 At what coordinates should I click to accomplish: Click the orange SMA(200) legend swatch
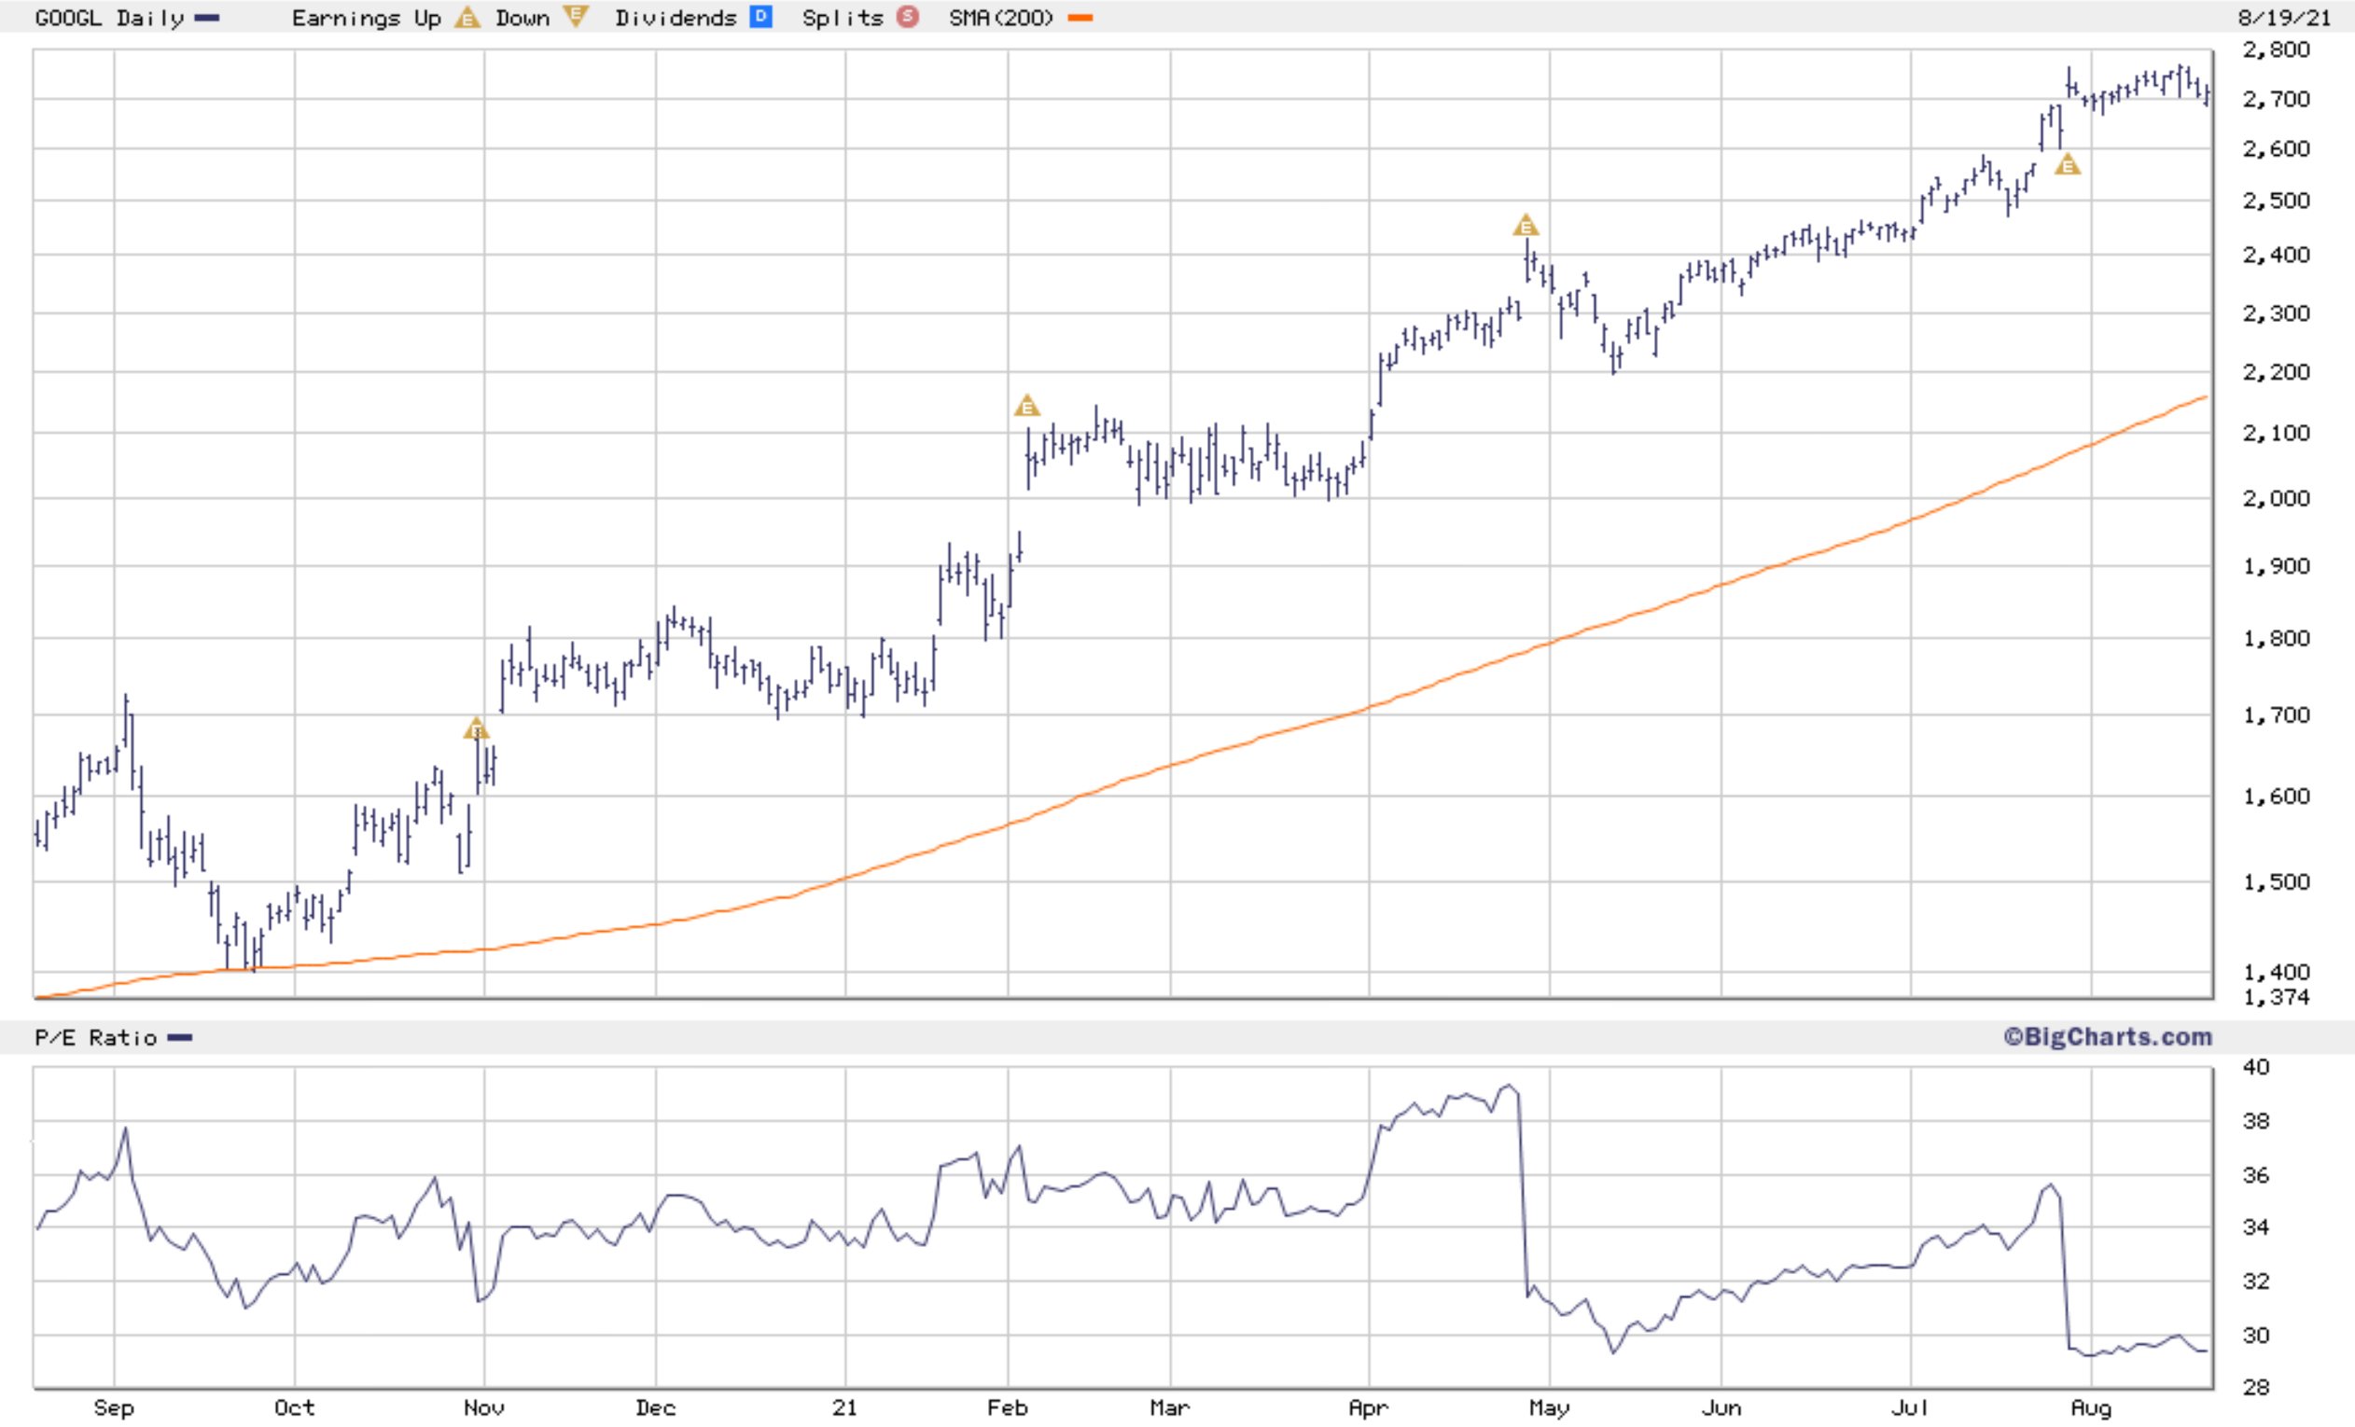coord(1081,18)
